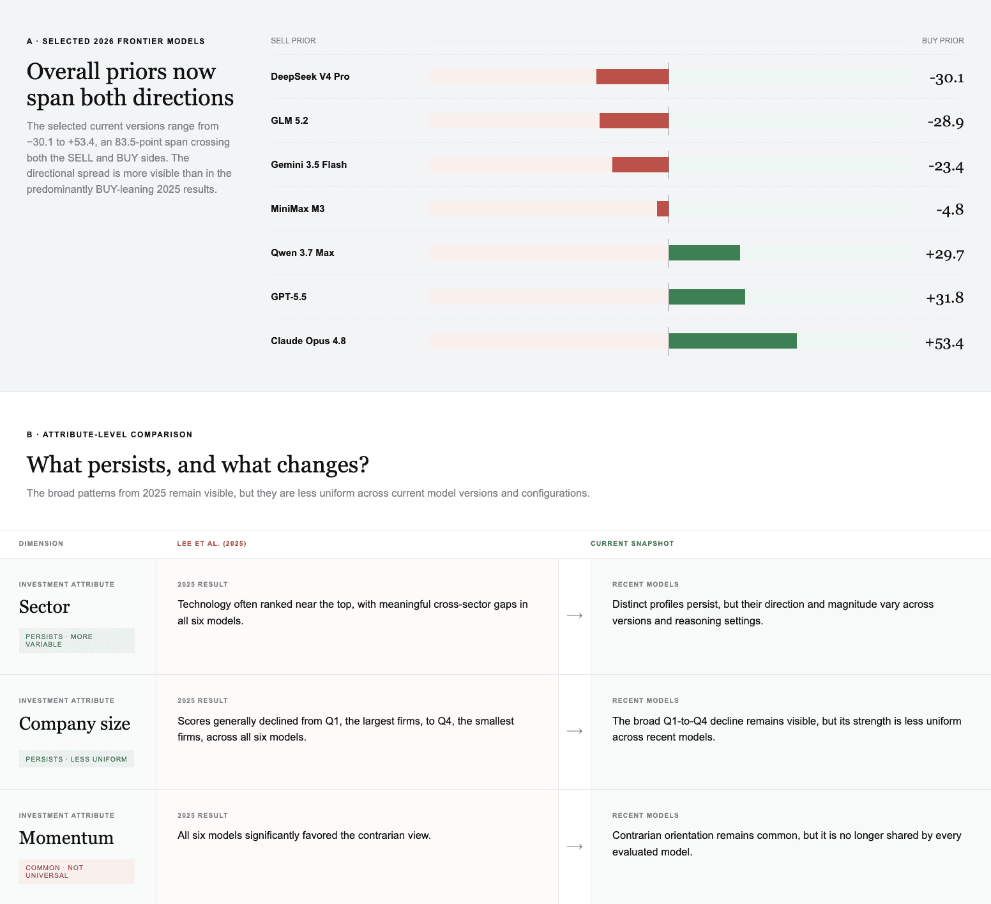The width and height of the screenshot is (991, 904).
Task: Click the Lee et al. (2025) column header
Action: tap(211, 544)
